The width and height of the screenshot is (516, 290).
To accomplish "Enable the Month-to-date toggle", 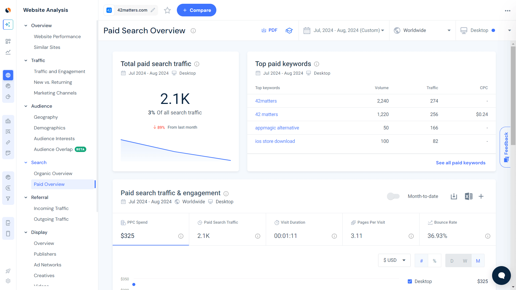I will (x=393, y=196).
